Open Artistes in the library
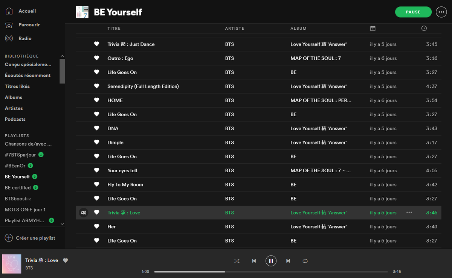 (14, 108)
